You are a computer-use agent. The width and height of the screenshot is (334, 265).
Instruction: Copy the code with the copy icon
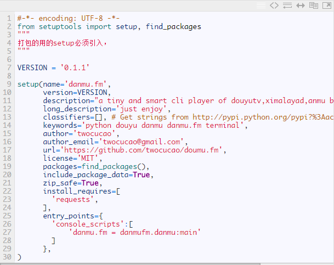click(x=314, y=5)
